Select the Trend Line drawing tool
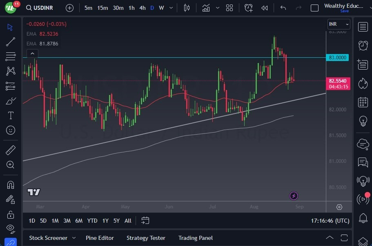Viewport: 372px width, 246px height. coord(10,42)
